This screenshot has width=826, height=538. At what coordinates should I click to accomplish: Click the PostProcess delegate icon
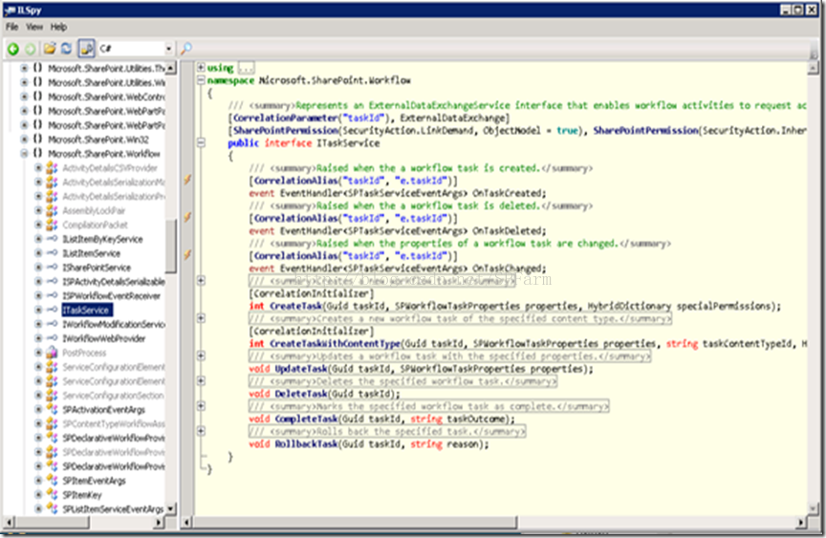coord(53,353)
